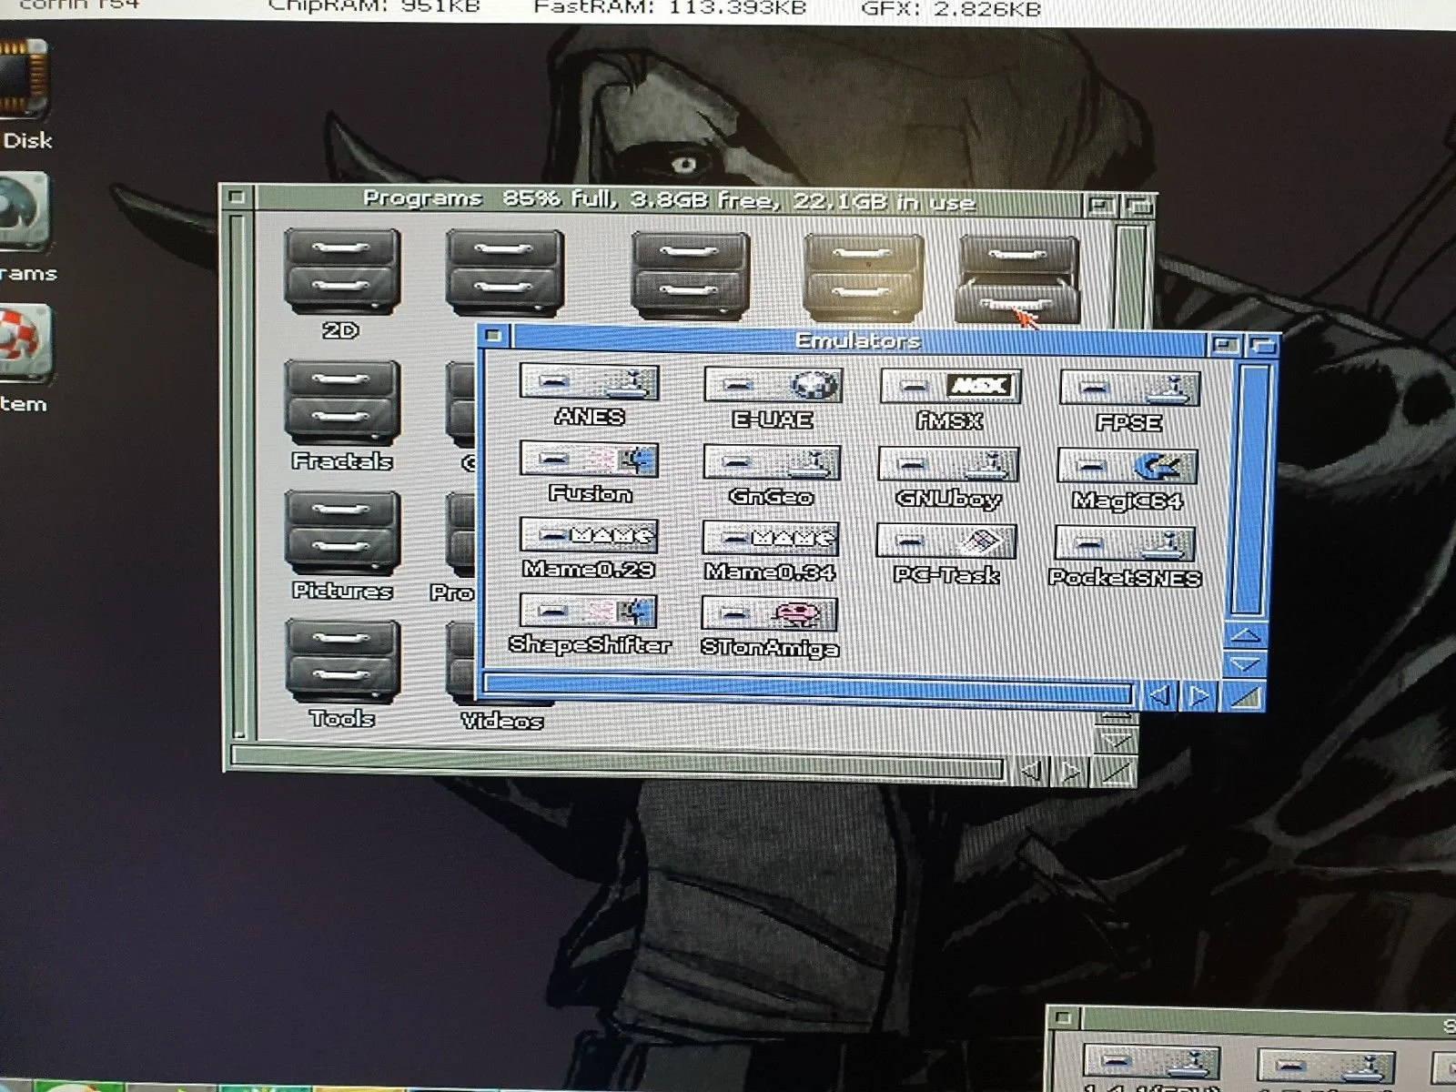
Task: Close the bottom-right window with its close gadget
Action: 1062,1017
